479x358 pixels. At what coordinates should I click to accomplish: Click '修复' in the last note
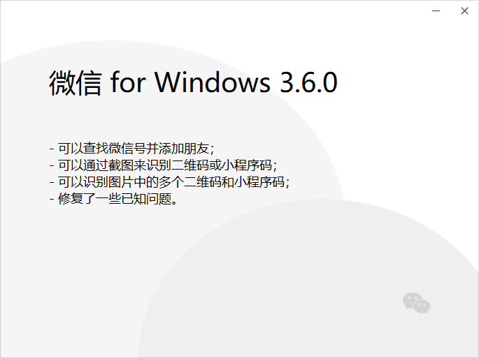(71, 199)
